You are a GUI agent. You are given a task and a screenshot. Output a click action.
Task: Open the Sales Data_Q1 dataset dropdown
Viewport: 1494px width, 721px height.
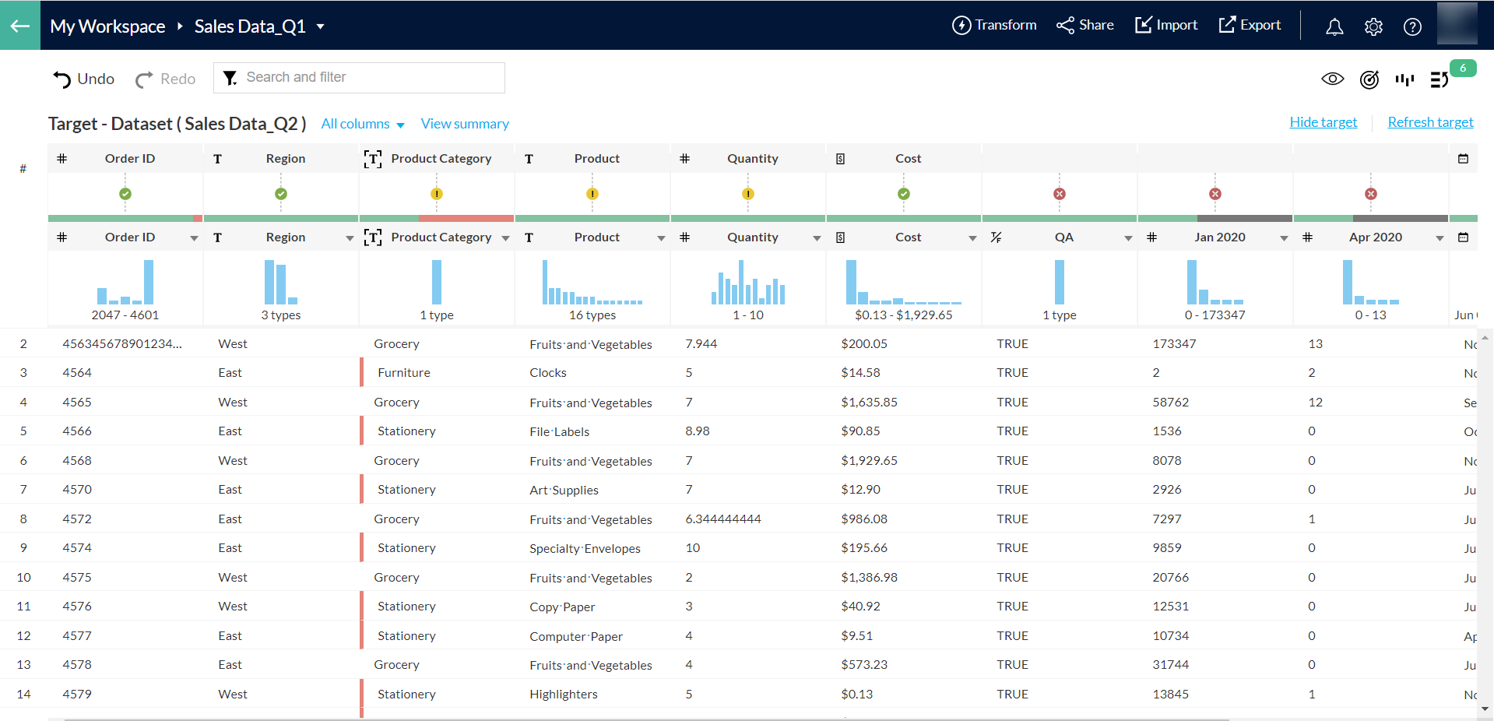click(320, 26)
